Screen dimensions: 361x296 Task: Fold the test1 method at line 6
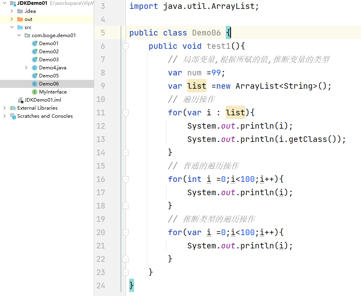[x=126, y=46]
